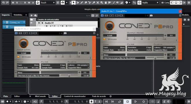Click the Add Track plus button
Screen dimensions: 191x104
click(32, 15)
